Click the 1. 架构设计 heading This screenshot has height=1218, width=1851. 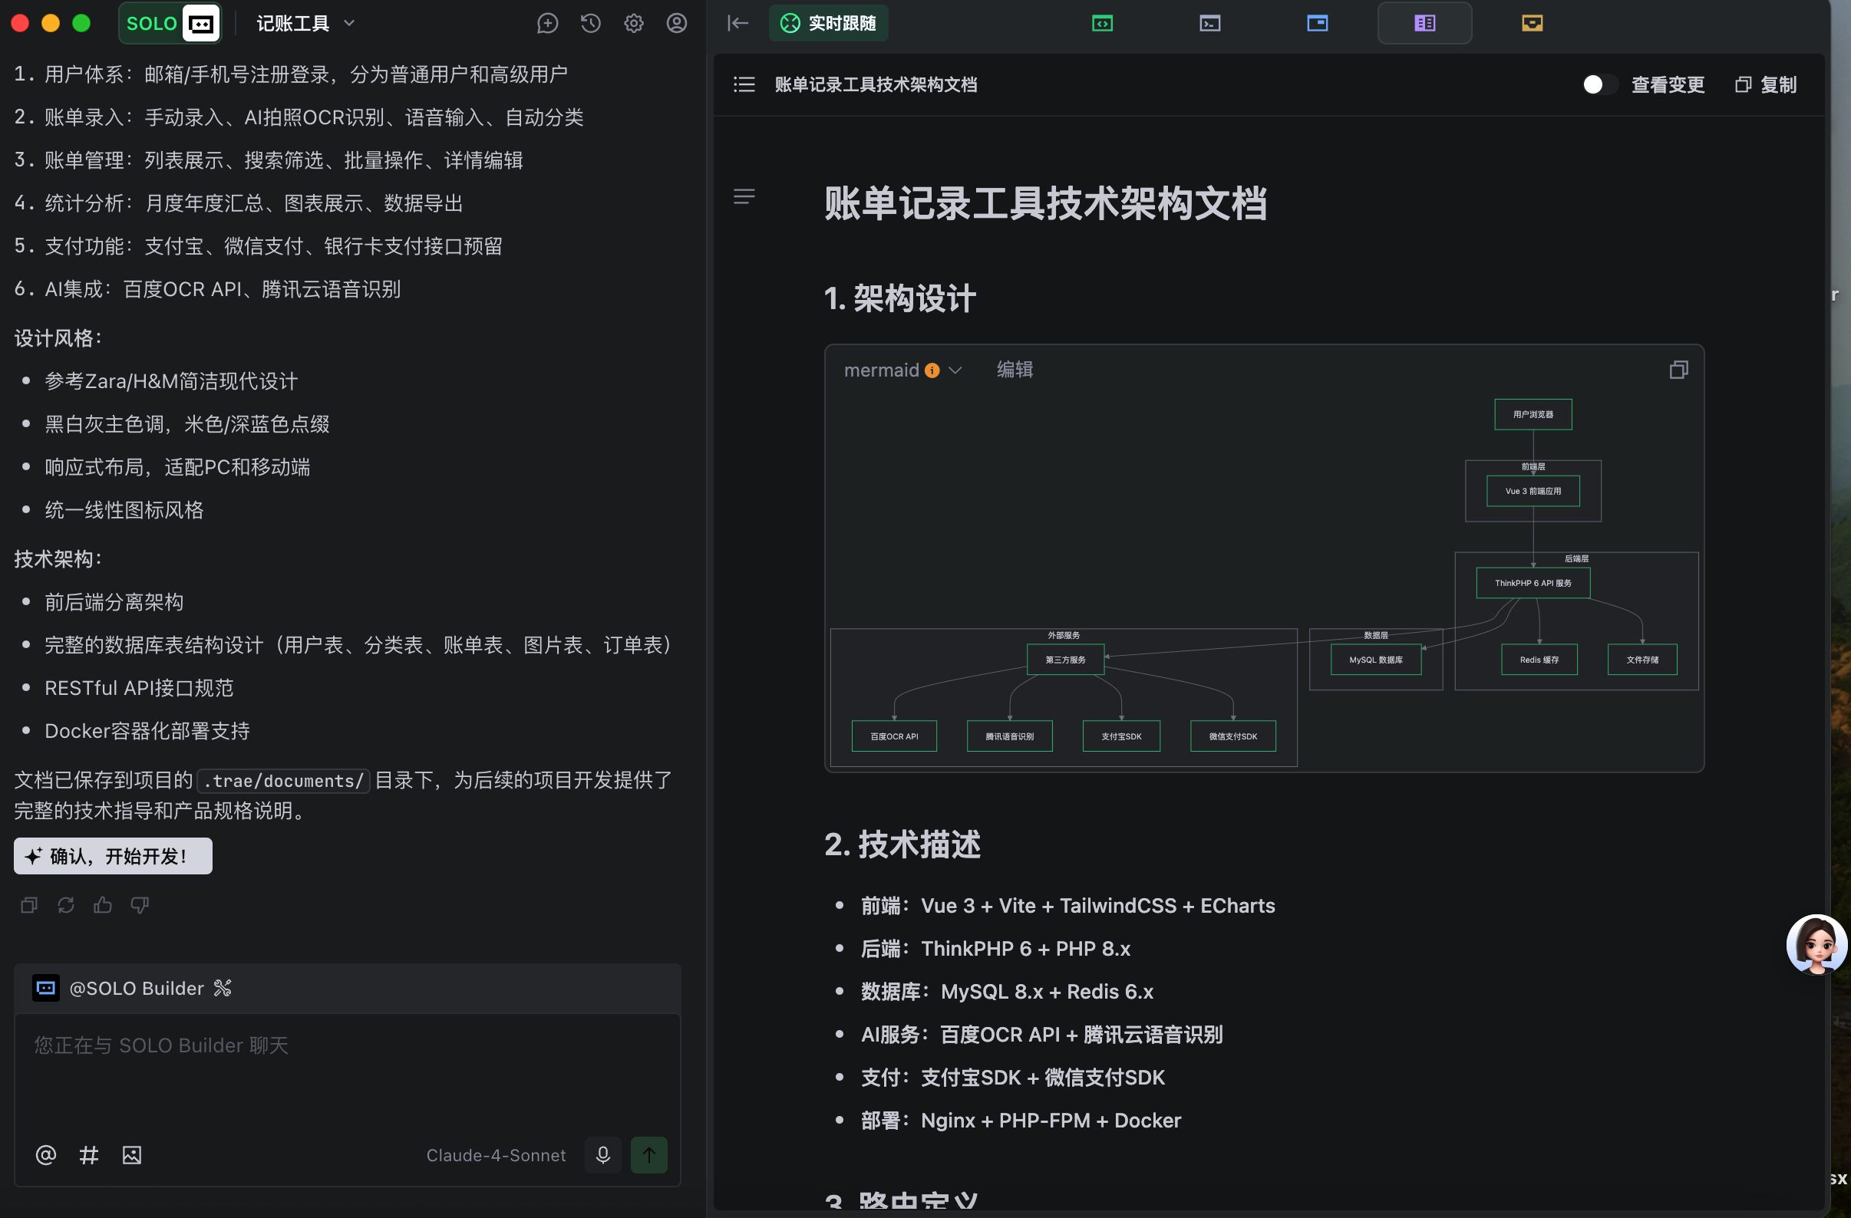coord(900,298)
